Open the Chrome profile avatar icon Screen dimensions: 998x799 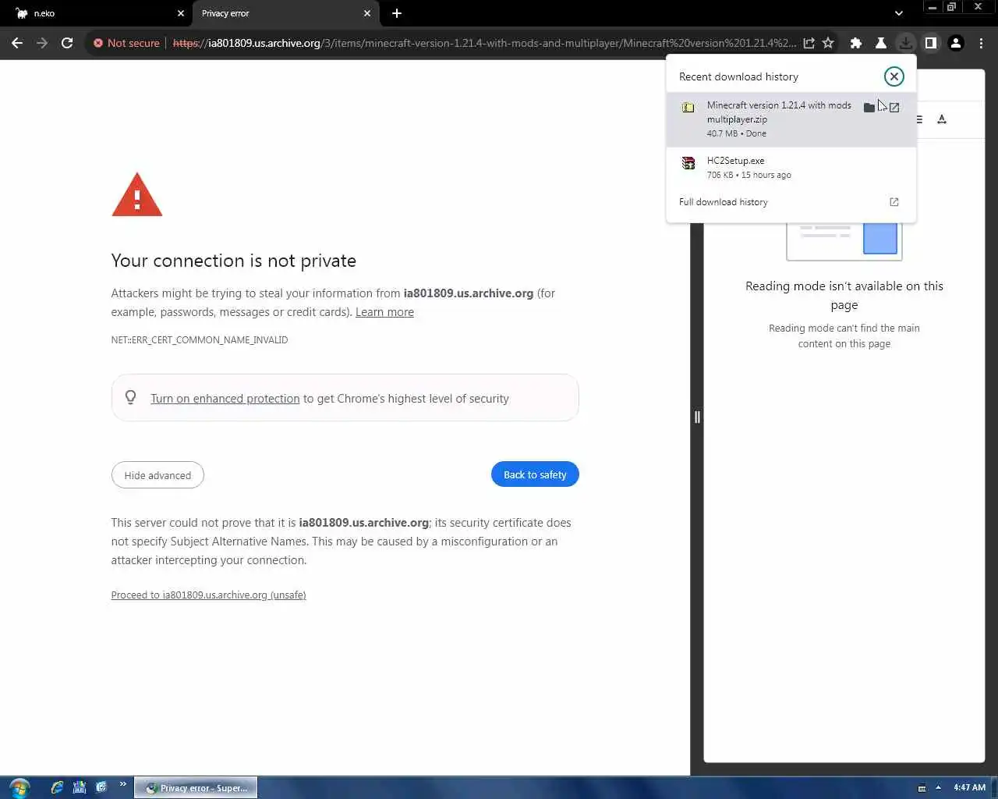coord(956,43)
